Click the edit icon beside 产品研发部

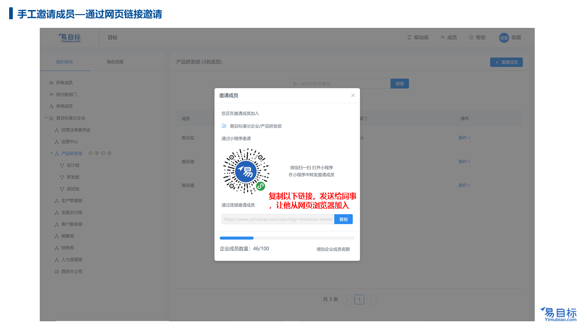[97, 153]
